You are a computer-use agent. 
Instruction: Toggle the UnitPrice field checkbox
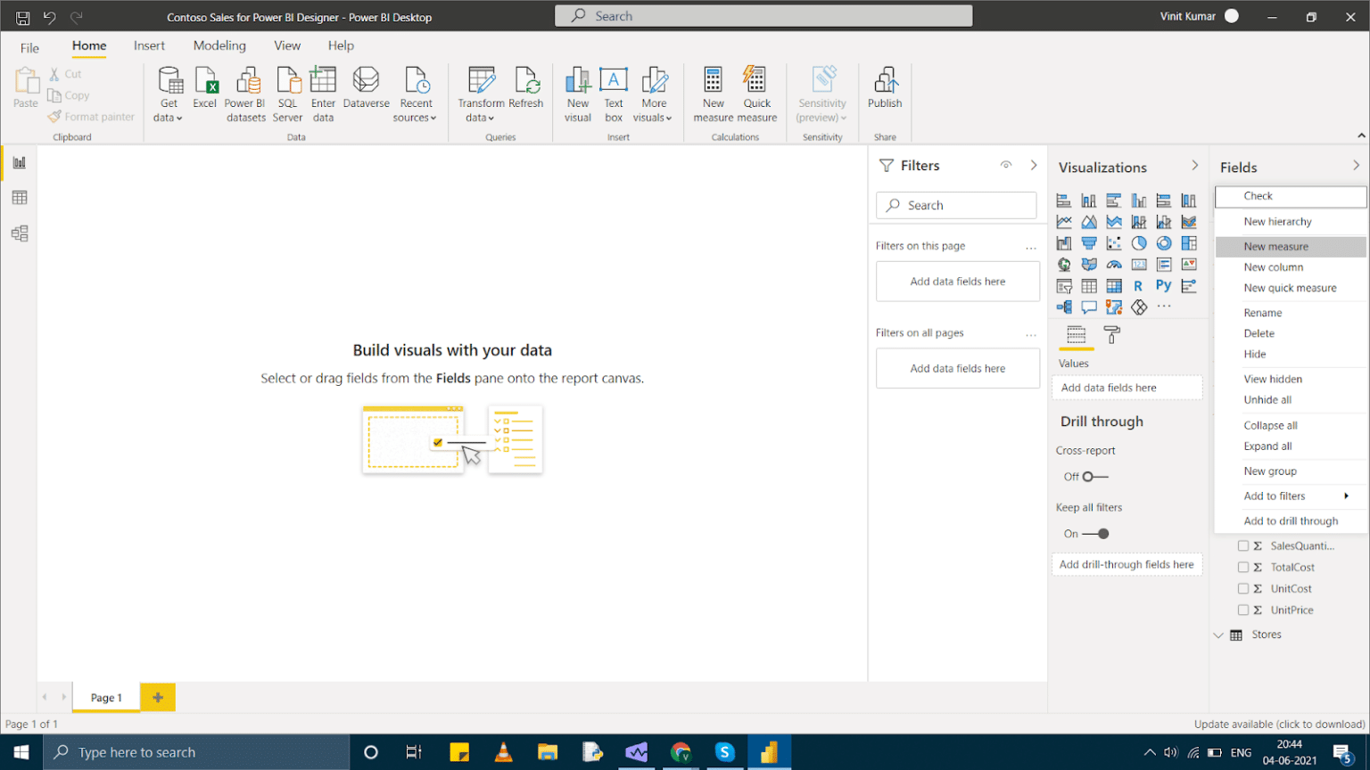coord(1245,610)
